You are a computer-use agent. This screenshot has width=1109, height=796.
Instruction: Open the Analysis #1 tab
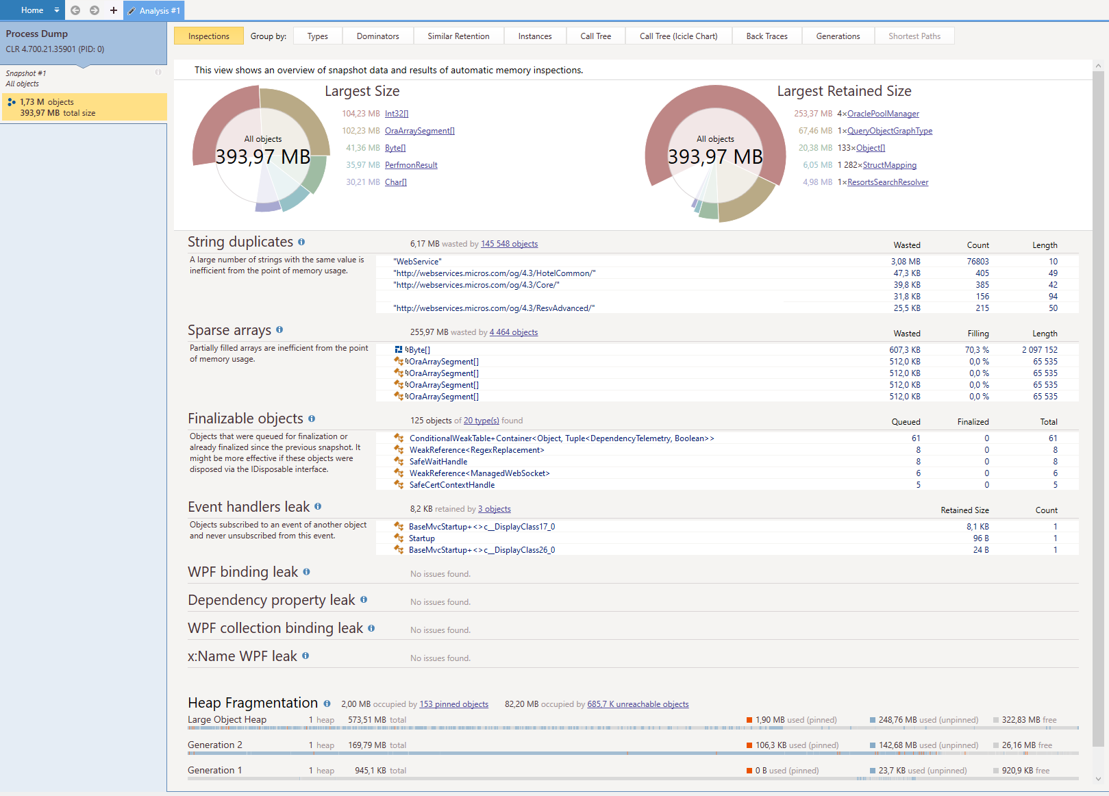pyautogui.click(x=154, y=11)
